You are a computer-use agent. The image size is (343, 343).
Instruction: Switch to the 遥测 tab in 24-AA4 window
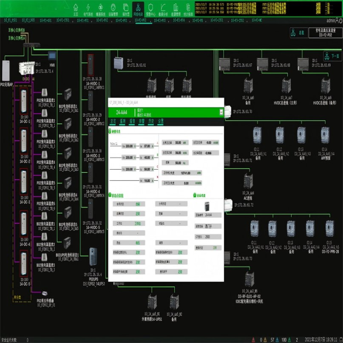(x=123, y=122)
